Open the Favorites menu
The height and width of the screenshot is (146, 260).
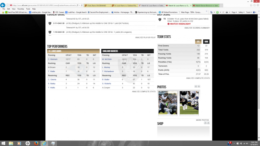pyautogui.click(x=21, y=9)
